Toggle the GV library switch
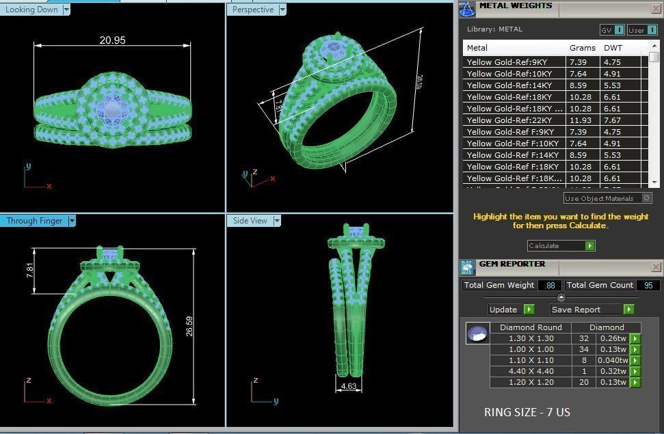Viewport: 664px width, 434px height. (619, 29)
